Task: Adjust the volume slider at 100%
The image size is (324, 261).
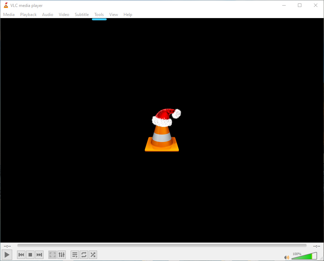Action: pos(304,256)
